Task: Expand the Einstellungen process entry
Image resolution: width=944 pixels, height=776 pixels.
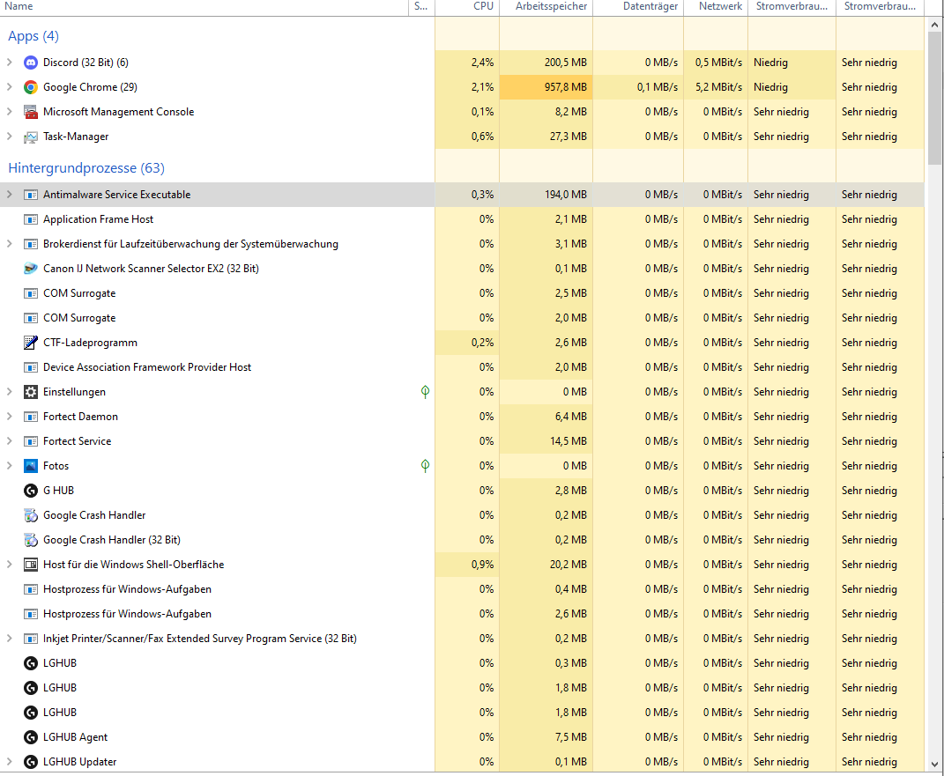Action: [9, 392]
